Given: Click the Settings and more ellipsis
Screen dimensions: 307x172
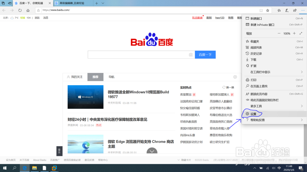Looking at the screenshot, I should coord(303,10).
